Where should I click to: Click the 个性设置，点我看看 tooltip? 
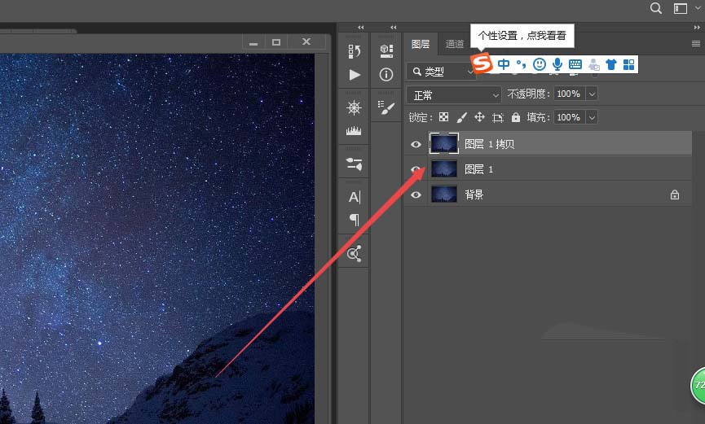[x=522, y=36]
